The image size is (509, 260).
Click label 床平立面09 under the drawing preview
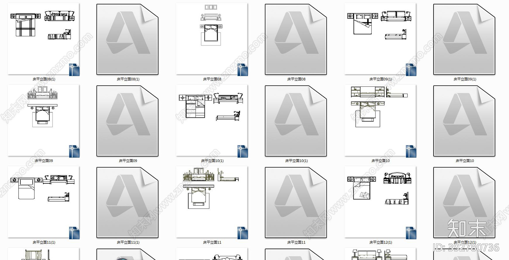coord(44,161)
